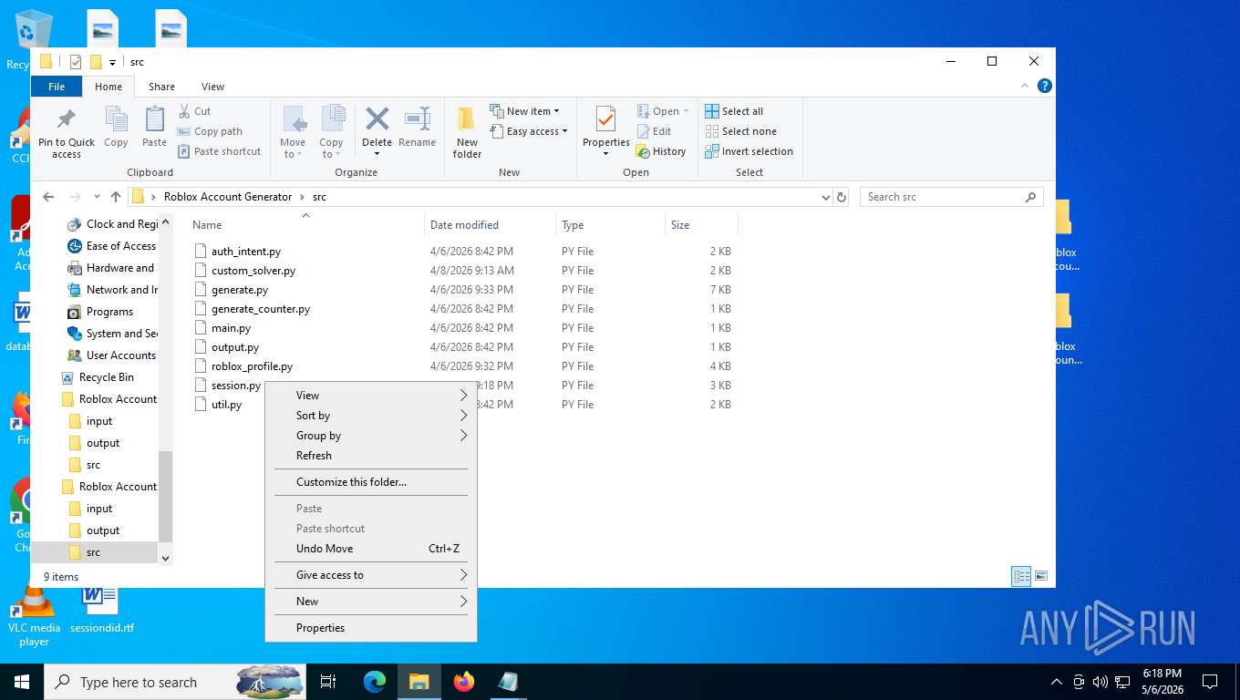Switch to Large icons view icon
The height and width of the screenshot is (700, 1240).
pyautogui.click(x=1041, y=576)
